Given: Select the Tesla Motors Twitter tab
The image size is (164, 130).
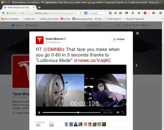Looking at the screenshot, I should (x=19, y=7).
